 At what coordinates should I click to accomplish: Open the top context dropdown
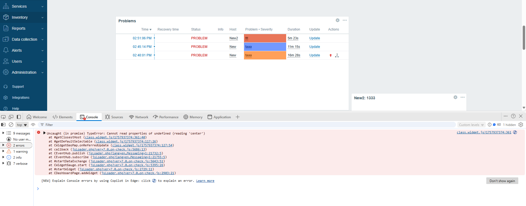[x=22, y=125]
